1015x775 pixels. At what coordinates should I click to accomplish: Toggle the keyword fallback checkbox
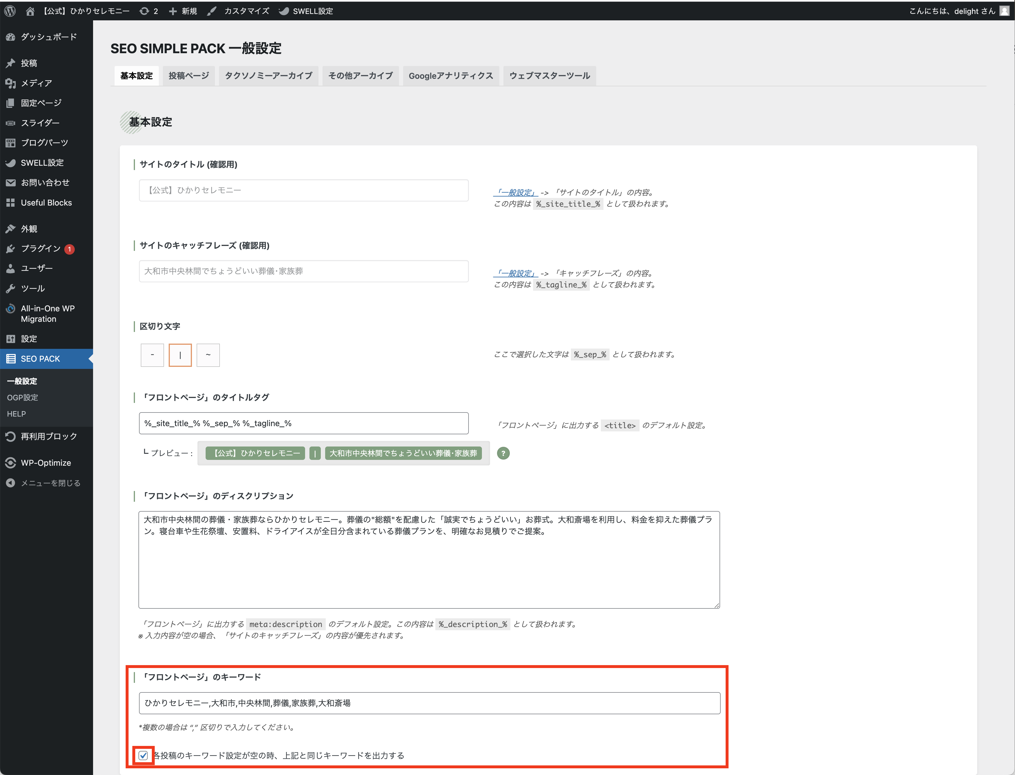[143, 756]
